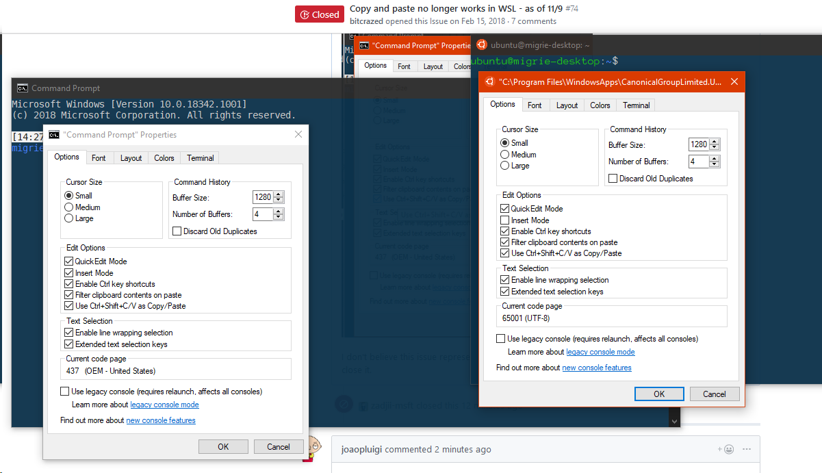Click OK in CanonicalGroupLimited dialog
Image resolution: width=822 pixels, height=473 pixels.
[659, 394]
